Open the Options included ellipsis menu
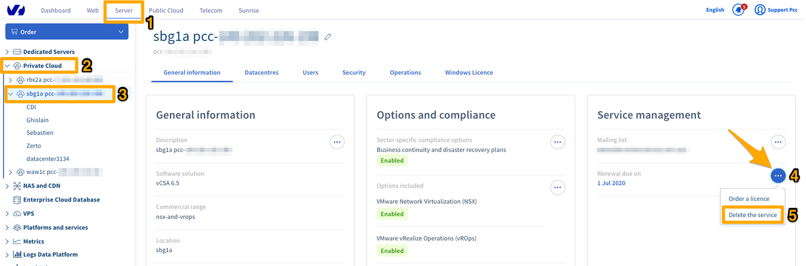The width and height of the screenshot is (806, 266). pyautogui.click(x=557, y=187)
